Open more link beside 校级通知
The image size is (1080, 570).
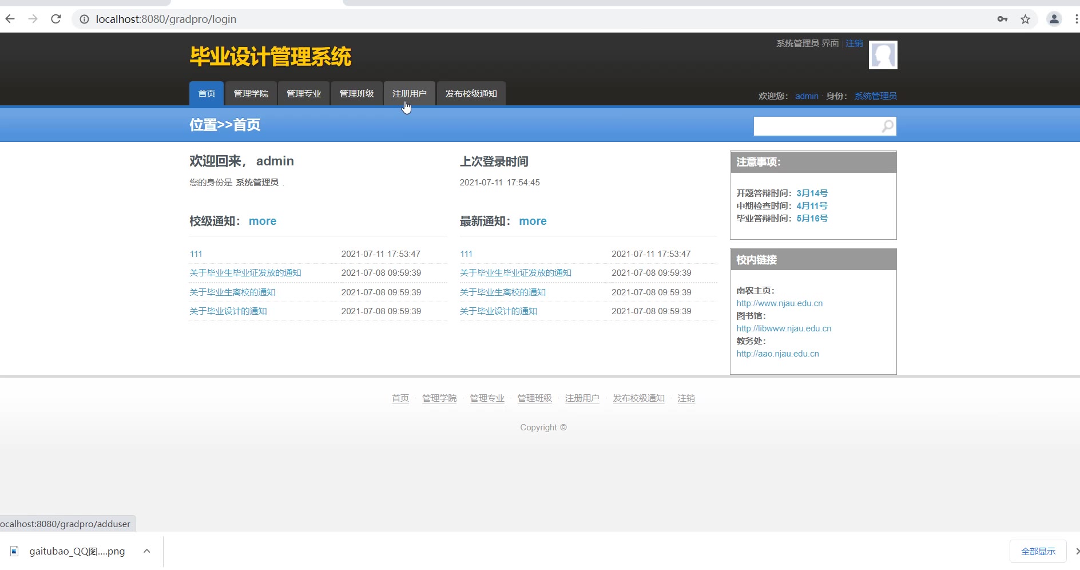[x=263, y=221]
